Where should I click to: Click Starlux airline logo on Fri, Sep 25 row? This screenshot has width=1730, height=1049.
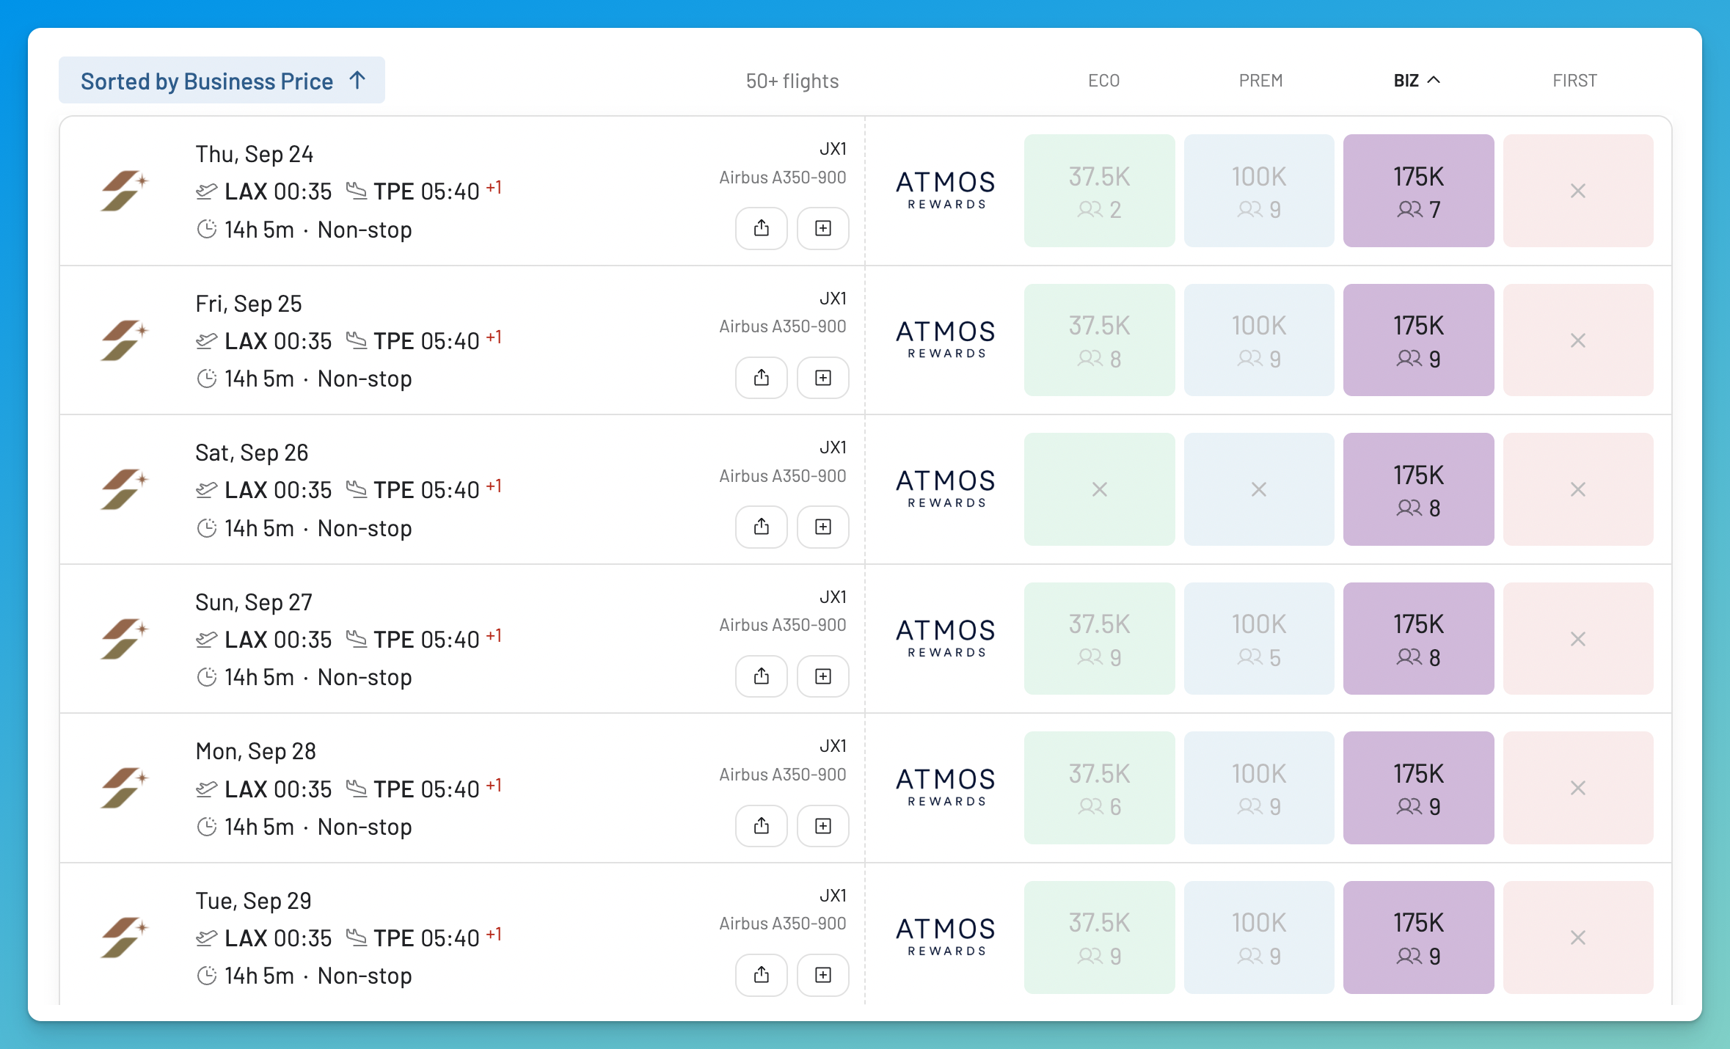point(124,340)
